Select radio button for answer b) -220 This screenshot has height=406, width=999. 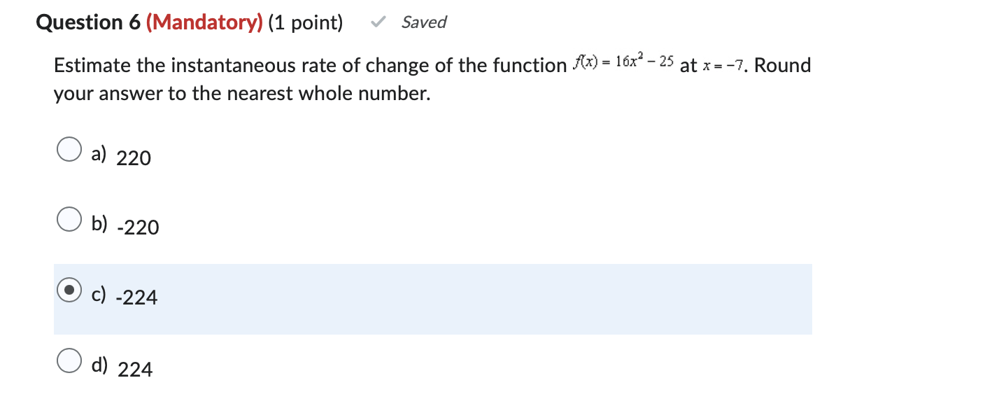69,218
